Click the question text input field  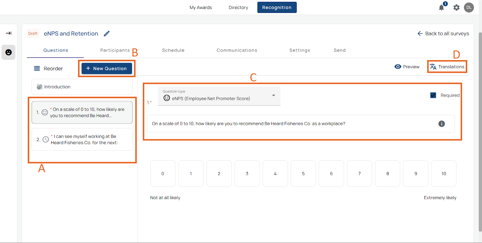click(x=301, y=124)
